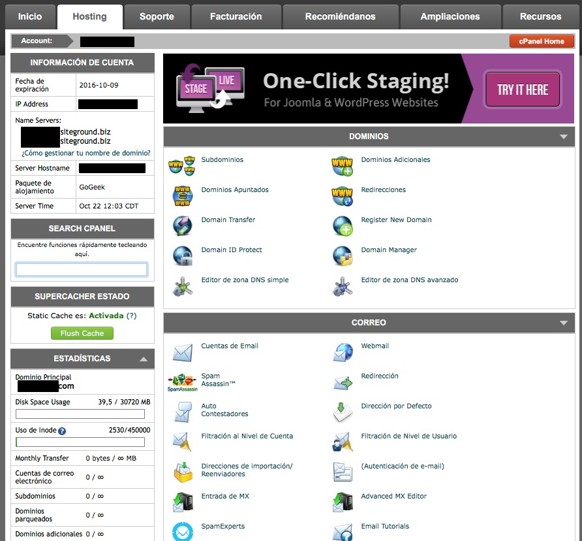
Task: Click the GoGeek package value
Action: (92, 187)
